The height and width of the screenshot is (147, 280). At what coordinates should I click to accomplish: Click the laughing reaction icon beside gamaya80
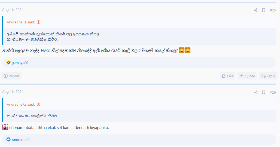(x=8, y=62)
